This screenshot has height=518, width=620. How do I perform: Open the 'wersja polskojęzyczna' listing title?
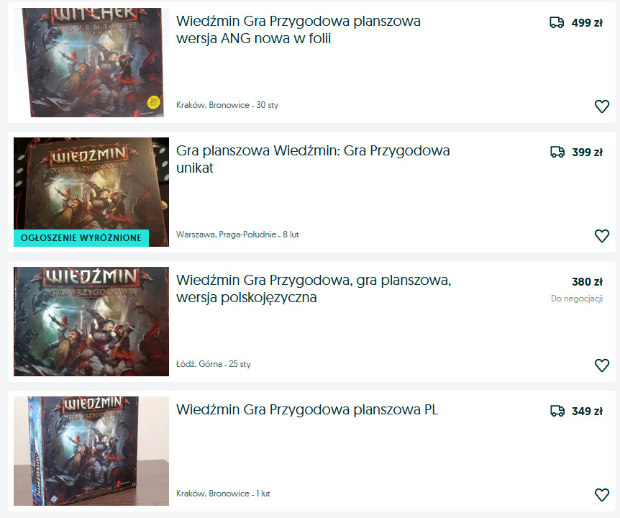[314, 288]
